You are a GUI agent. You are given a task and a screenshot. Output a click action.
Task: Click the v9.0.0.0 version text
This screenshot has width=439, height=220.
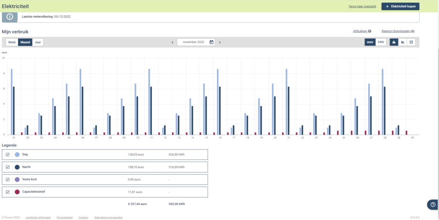(x=415, y=217)
